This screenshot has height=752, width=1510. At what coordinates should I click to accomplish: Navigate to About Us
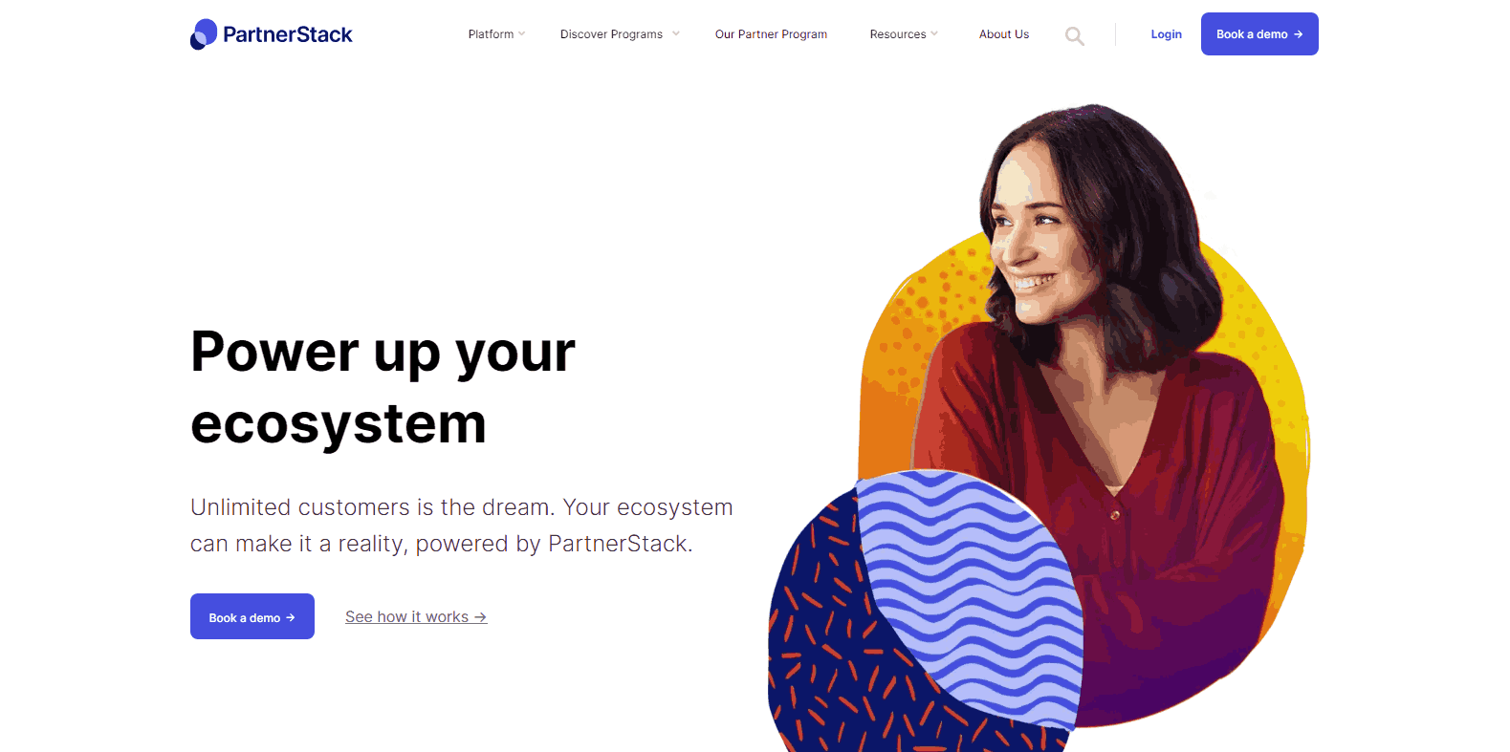[x=1003, y=34]
